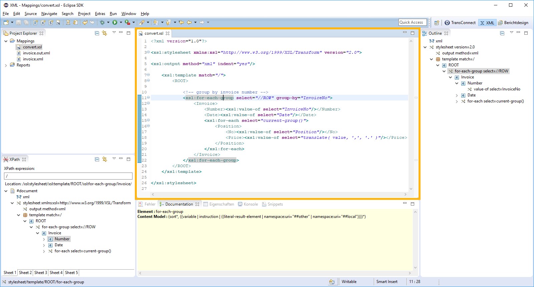The width and height of the screenshot is (534, 287).
Task: Toggle folding at line 3 xsl:stylesheet
Action: click(149, 52)
